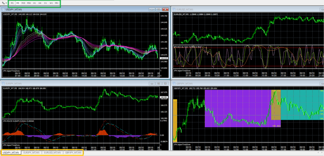Click the left tab-scroll arrow at bottom right
Image resolution: width=324 pixels, height=156 pixels.
[318, 153]
